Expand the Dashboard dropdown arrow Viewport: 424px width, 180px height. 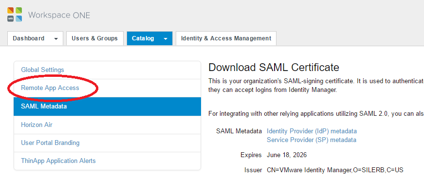[x=56, y=38]
